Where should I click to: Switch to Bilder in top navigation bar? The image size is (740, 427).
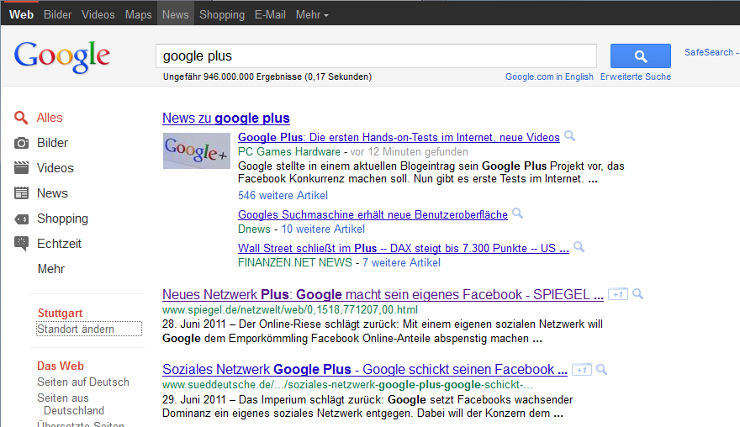(57, 14)
